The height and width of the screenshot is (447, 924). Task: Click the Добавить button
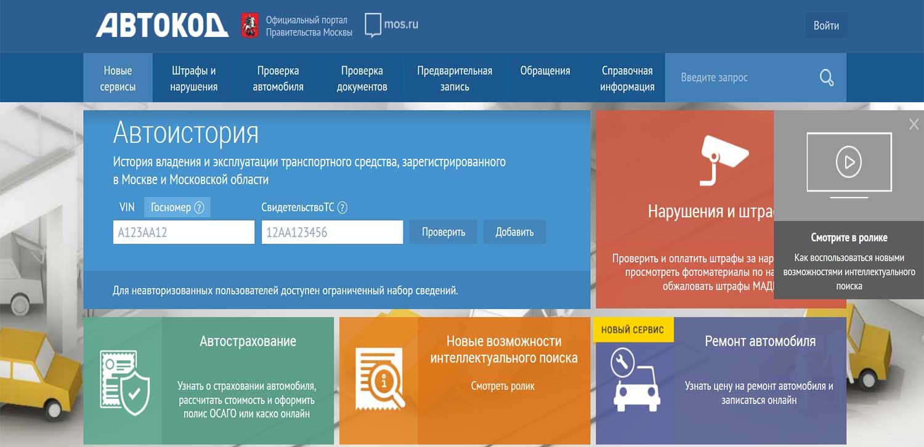(514, 232)
